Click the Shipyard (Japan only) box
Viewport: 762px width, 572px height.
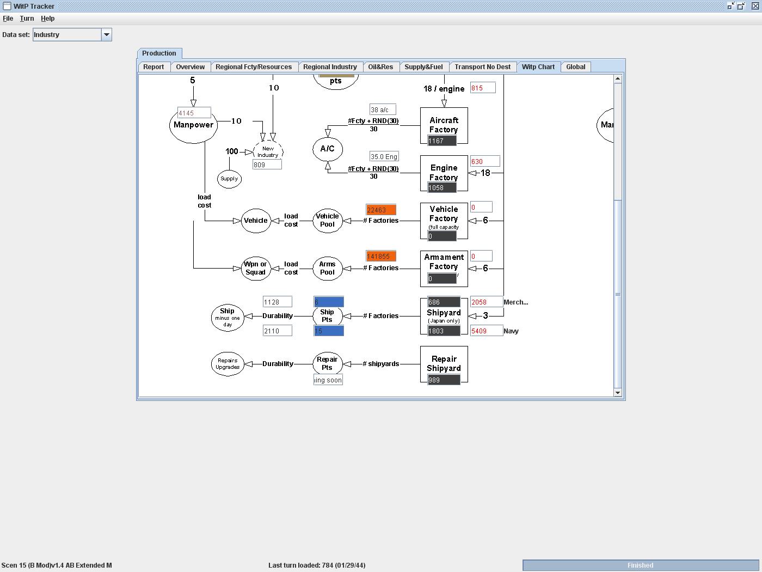coord(444,316)
